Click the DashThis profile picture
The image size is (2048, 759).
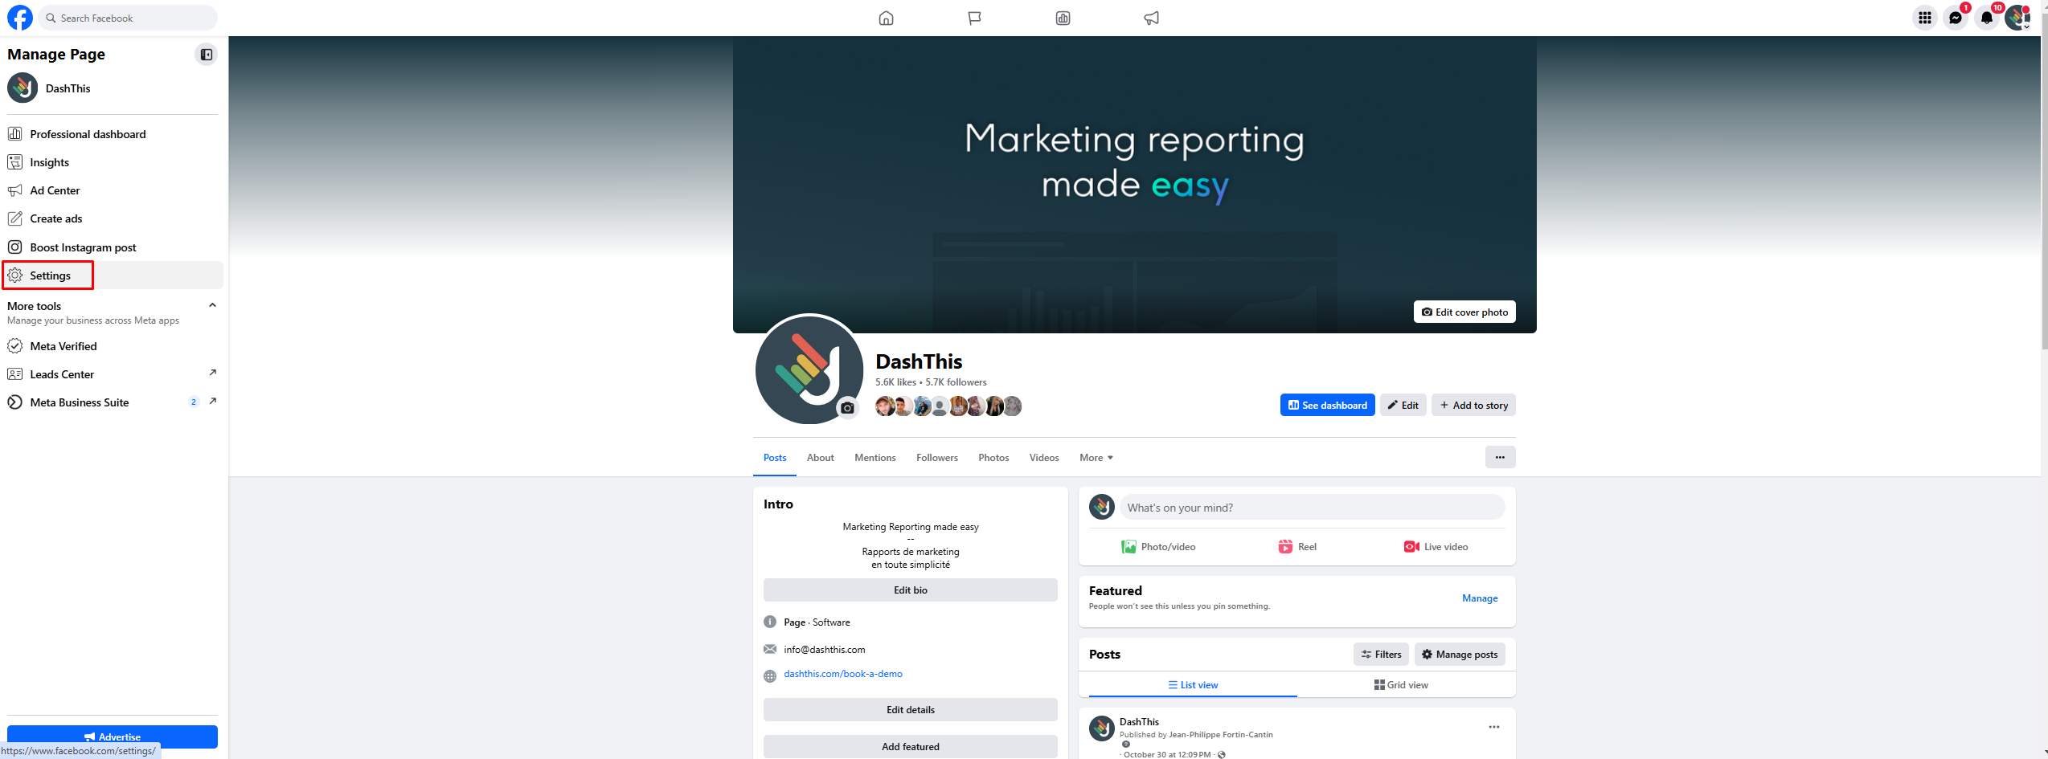point(809,369)
